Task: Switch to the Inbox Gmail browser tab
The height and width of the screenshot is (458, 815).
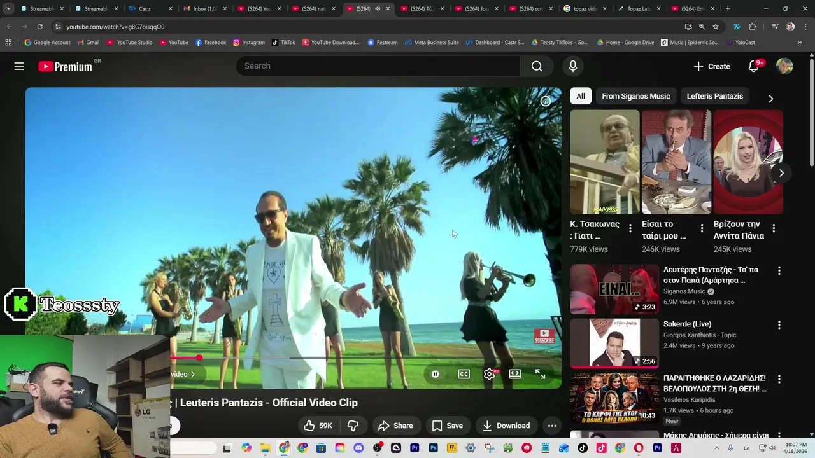Action: pyautogui.click(x=204, y=9)
